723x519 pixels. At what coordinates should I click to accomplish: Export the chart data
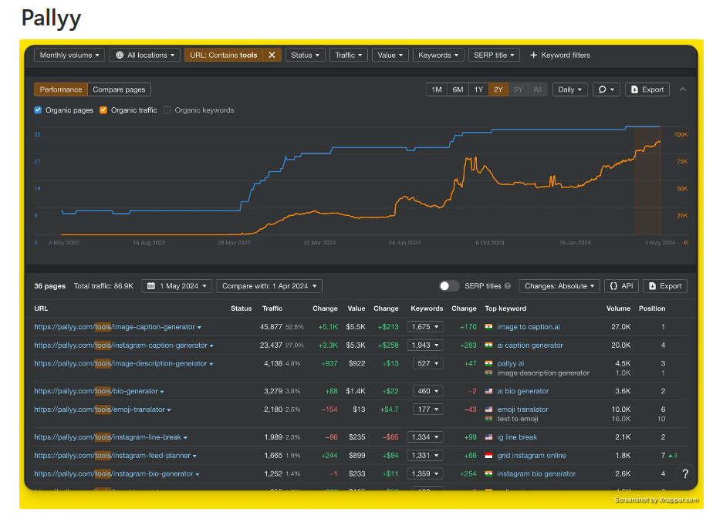click(x=647, y=89)
